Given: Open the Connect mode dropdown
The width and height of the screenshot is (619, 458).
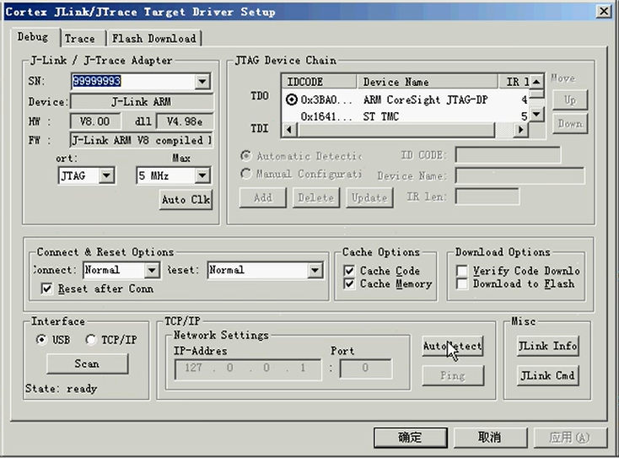Looking at the screenshot, I should click(x=152, y=271).
